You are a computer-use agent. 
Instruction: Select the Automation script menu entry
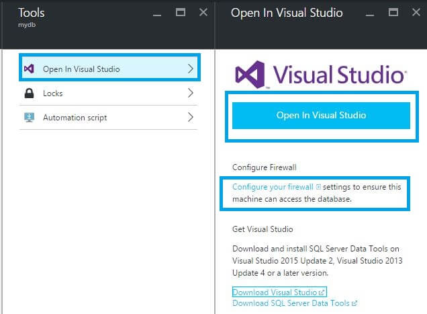(75, 118)
